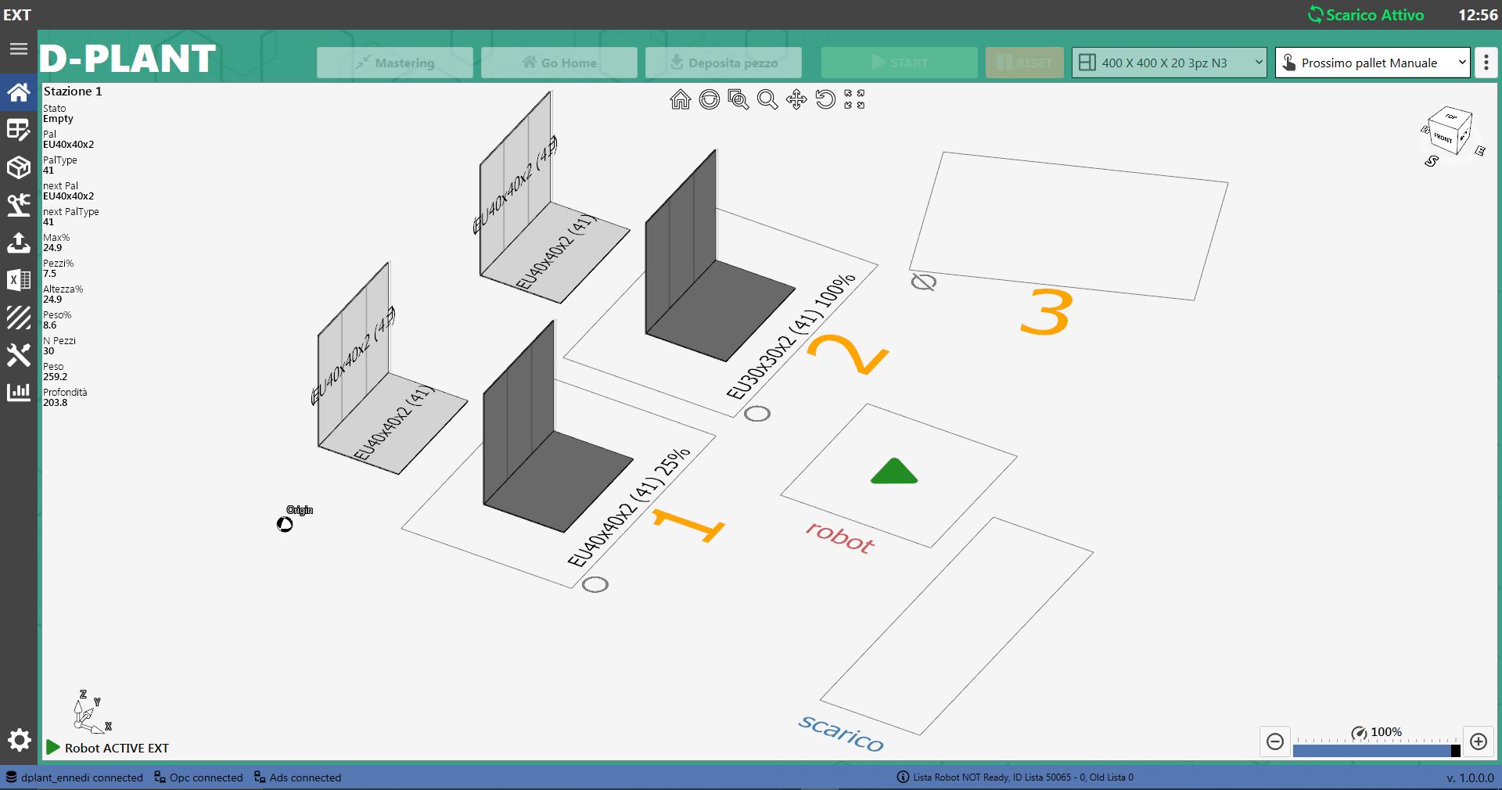Click the zoom extents arrows tool
The height and width of the screenshot is (790, 1502).
pyautogui.click(x=854, y=99)
